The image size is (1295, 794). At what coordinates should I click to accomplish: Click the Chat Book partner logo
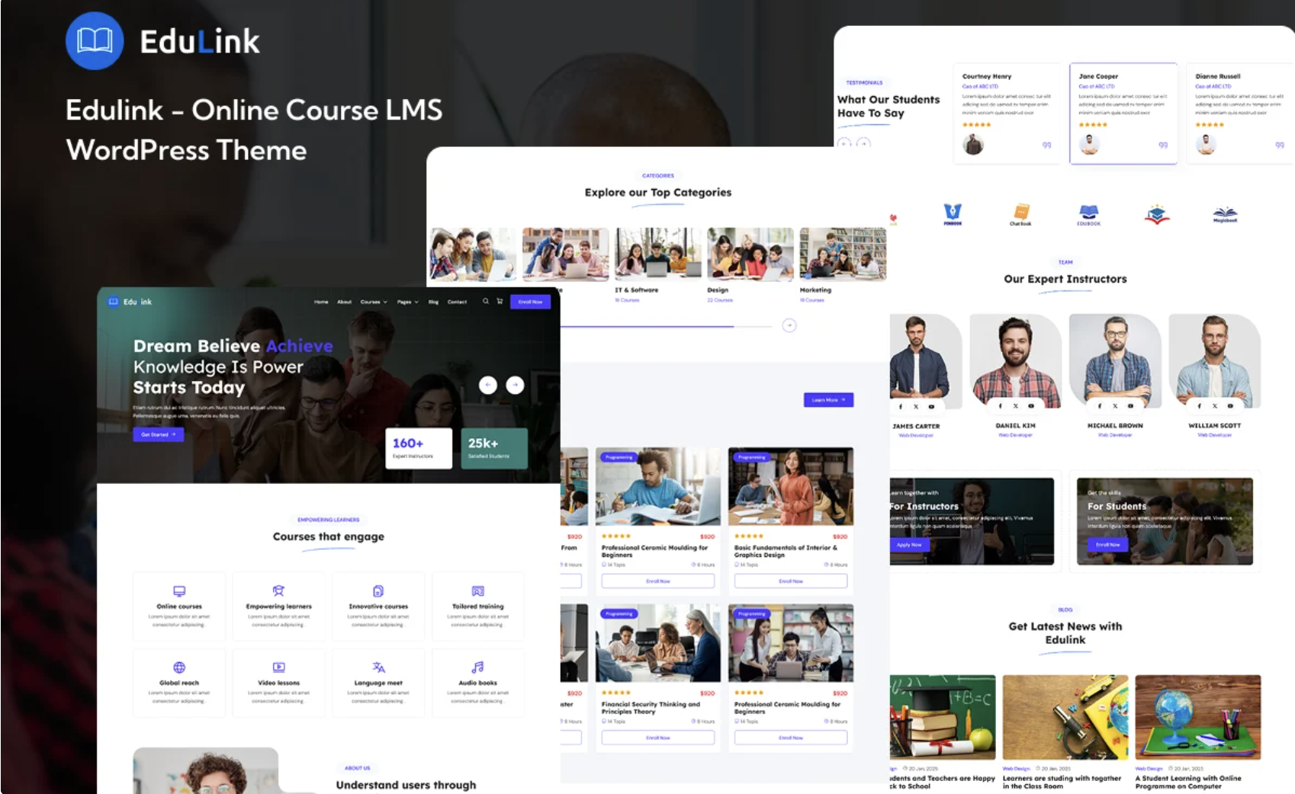pos(1020,215)
